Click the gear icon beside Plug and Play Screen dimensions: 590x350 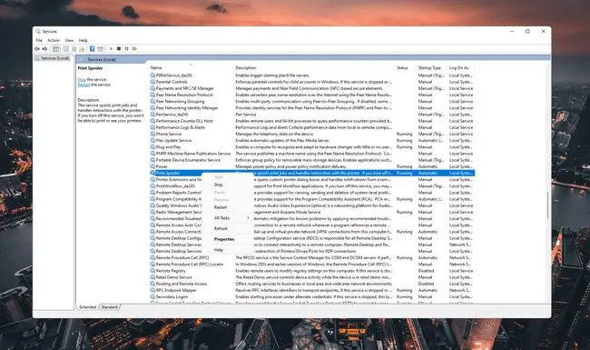click(152, 147)
